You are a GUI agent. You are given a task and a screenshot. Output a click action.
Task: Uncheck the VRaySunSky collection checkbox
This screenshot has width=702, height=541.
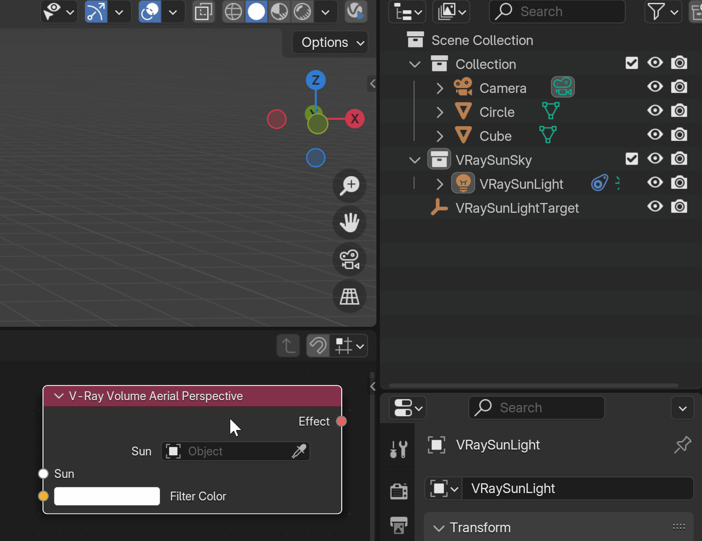point(632,159)
